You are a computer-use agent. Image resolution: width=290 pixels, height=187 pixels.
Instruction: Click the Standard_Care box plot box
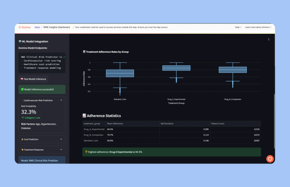120,73
